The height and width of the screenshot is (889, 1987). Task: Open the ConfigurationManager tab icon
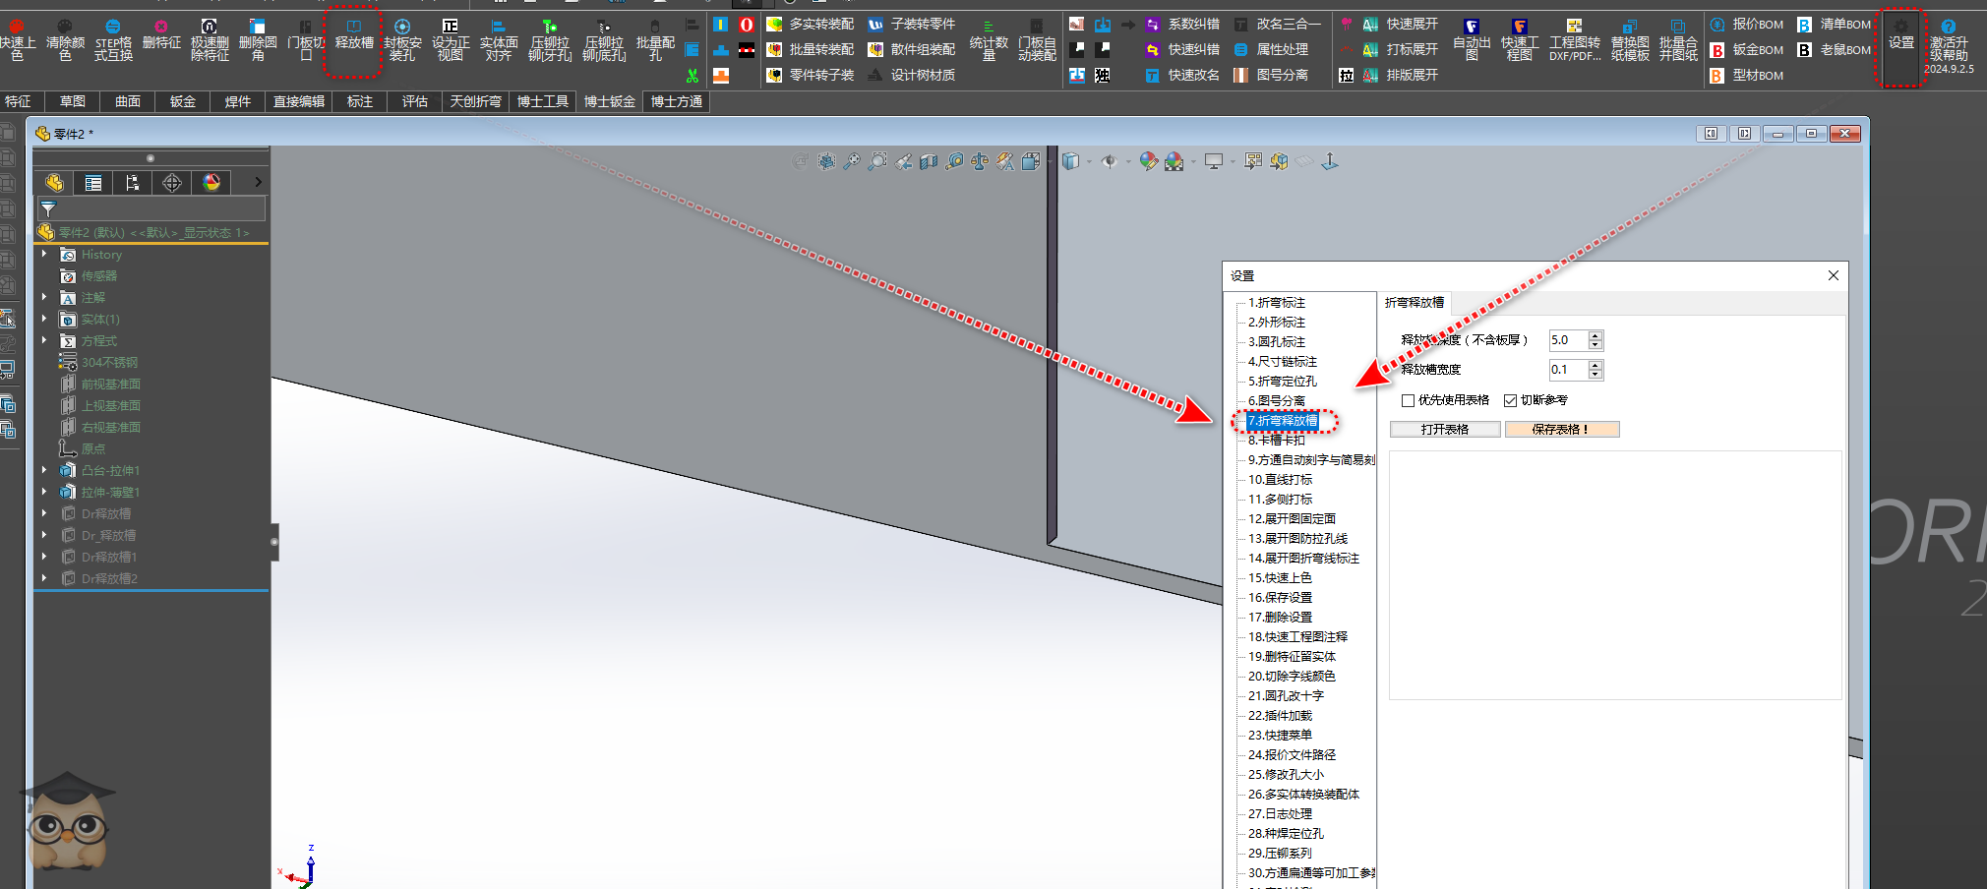(x=133, y=183)
